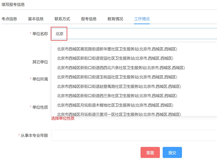Viewport: 217px width, 160px height.
Task: Choose 展览路街道新华里社区卫生服务站 from suggestions
Action: (x=117, y=49)
